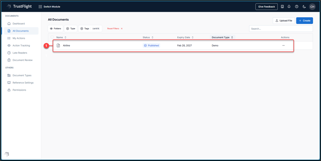321x161 pixels.
Task: Click the help question mark icon
Action: [297, 7]
